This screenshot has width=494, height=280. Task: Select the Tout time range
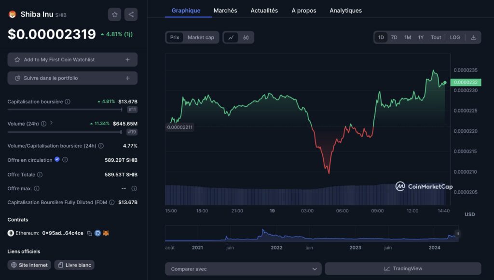coord(436,38)
